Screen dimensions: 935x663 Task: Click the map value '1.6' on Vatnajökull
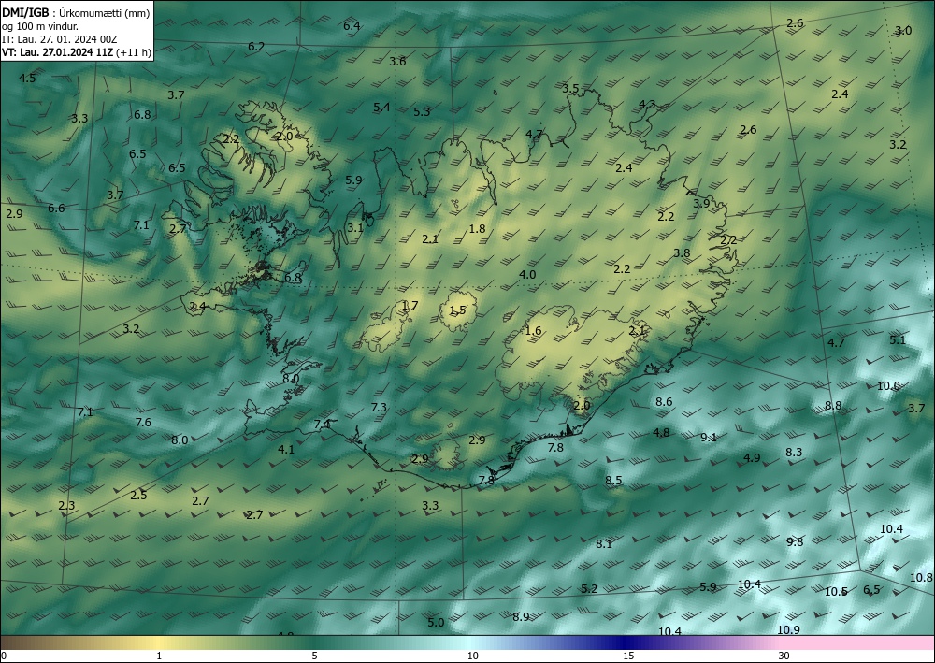(533, 331)
